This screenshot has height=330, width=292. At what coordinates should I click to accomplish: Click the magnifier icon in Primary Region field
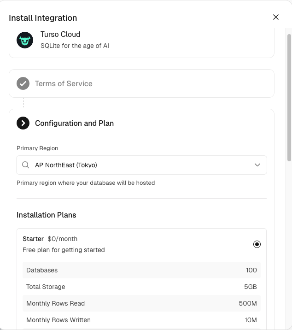[x=26, y=165]
